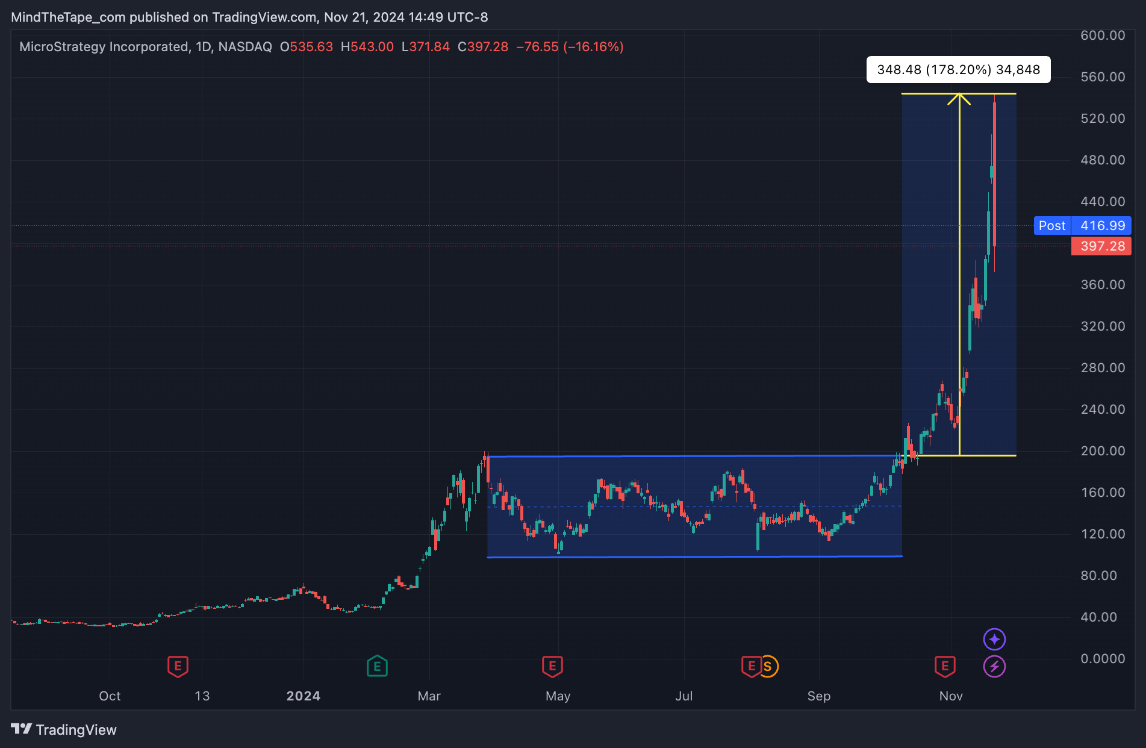Click the Sep time axis label
This screenshot has height=748, width=1146.
pos(819,696)
